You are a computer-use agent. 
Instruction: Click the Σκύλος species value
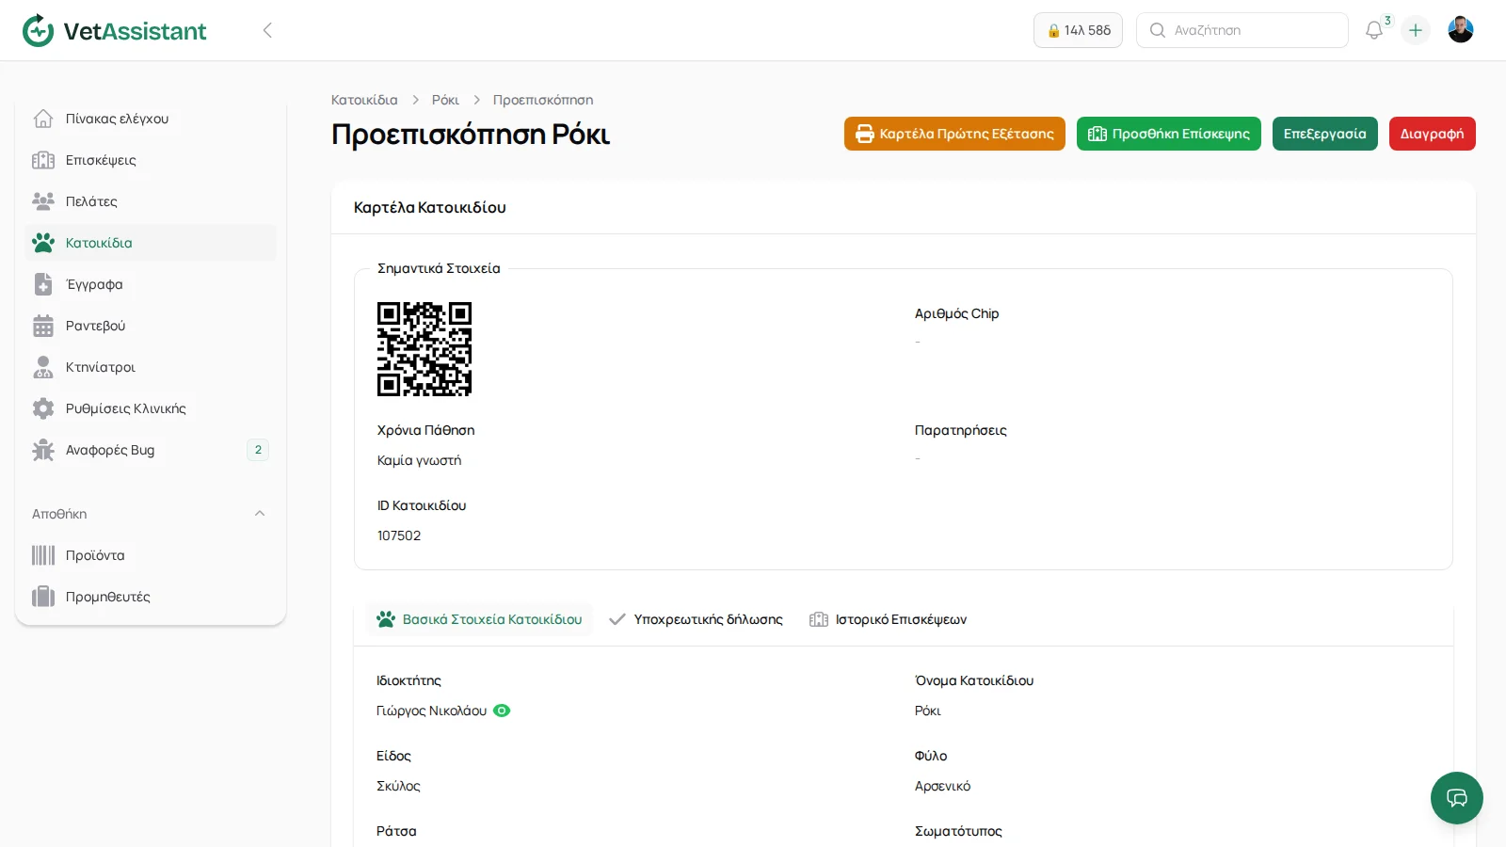tap(399, 786)
